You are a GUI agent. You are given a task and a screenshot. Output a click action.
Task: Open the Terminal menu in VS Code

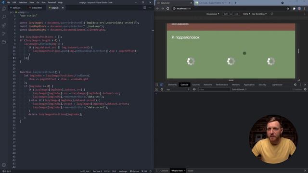tap(52, 2)
